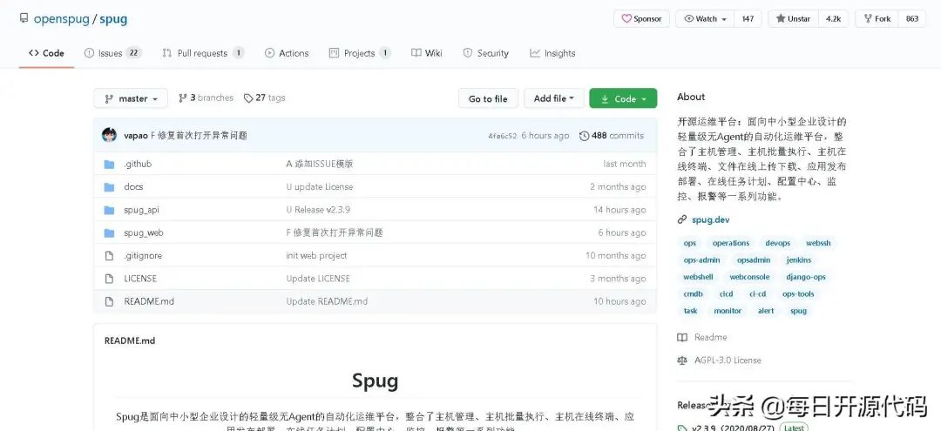View the 3 branches link

[206, 98]
